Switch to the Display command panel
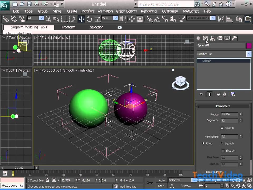Viewport: 253px width, 190px height. tap(227, 38)
